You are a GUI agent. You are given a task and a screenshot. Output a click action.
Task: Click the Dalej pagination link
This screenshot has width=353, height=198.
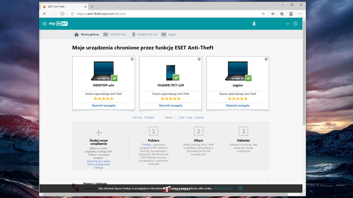click(x=189, y=118)
